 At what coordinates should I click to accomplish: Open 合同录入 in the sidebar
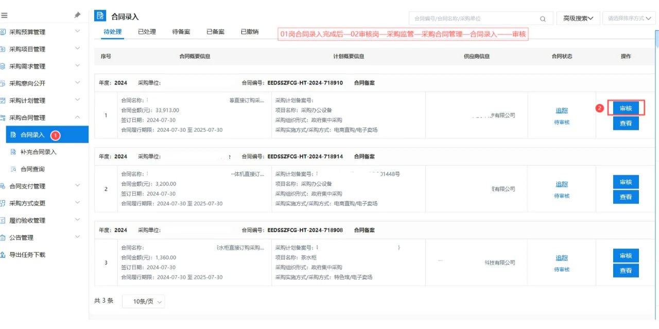[47, 134]
